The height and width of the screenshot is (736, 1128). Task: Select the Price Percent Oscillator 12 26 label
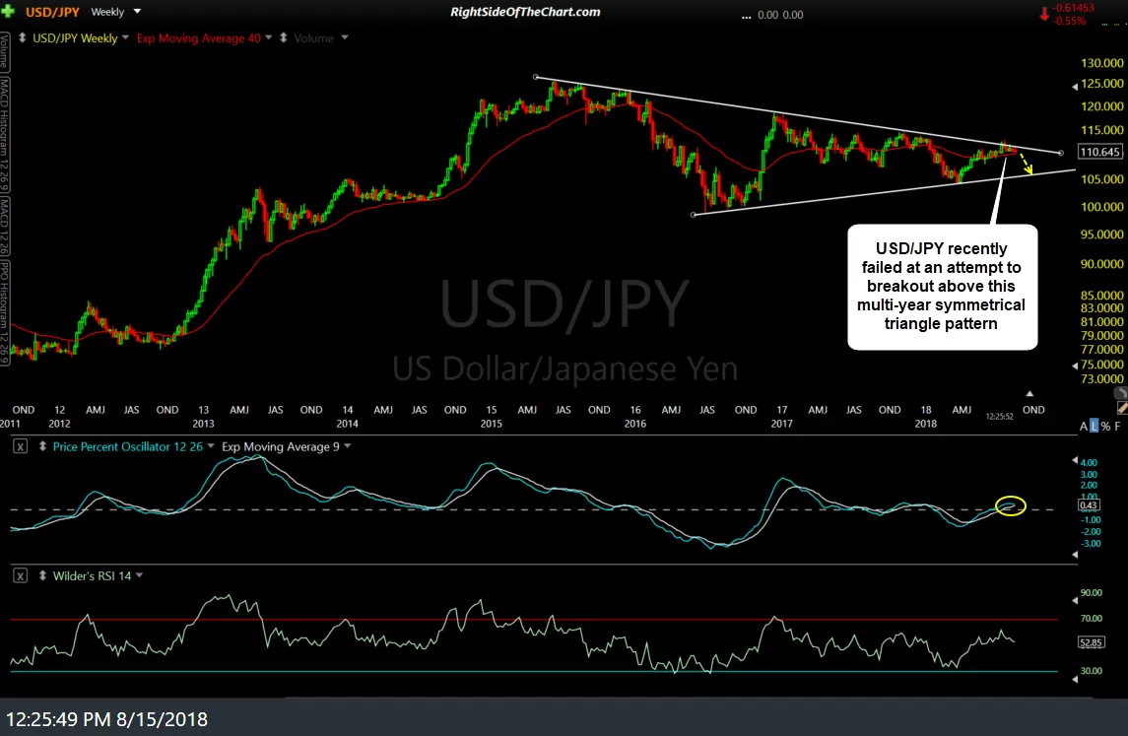click(127, 446)
